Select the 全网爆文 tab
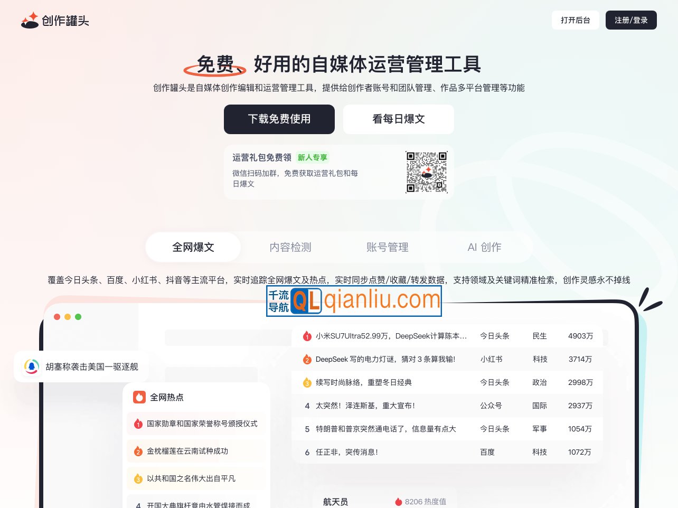678x508 pixels. point(193,247)
